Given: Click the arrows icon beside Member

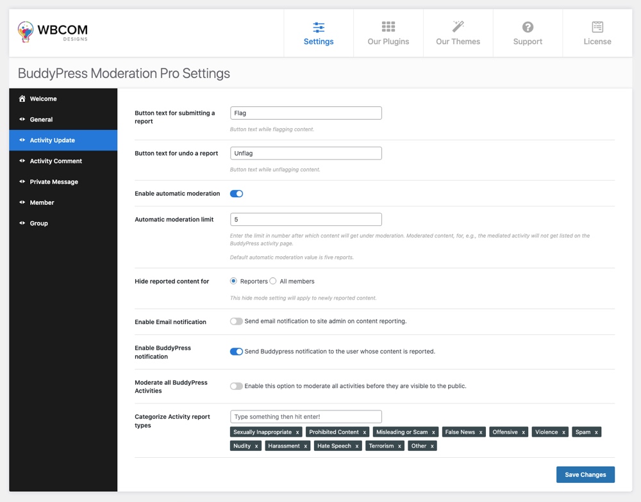Looking at the screenshot, I should pyautogui.click(x=22, y=202).
